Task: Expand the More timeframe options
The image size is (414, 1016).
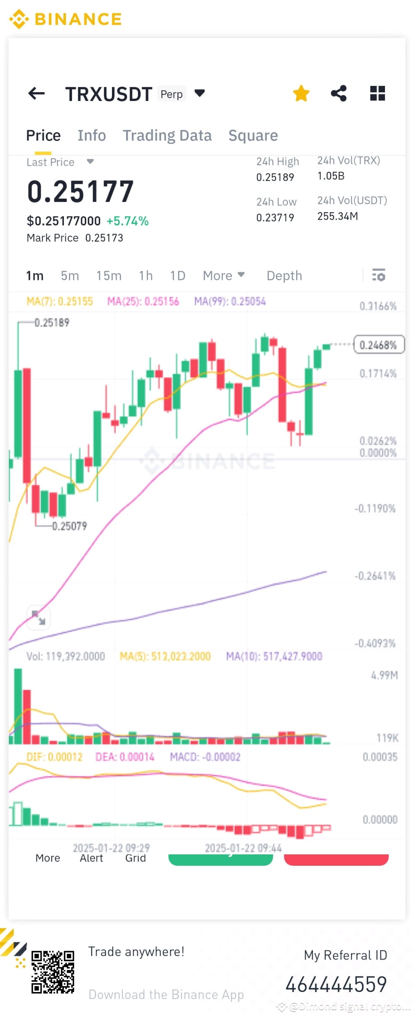Action: point(223,276)
